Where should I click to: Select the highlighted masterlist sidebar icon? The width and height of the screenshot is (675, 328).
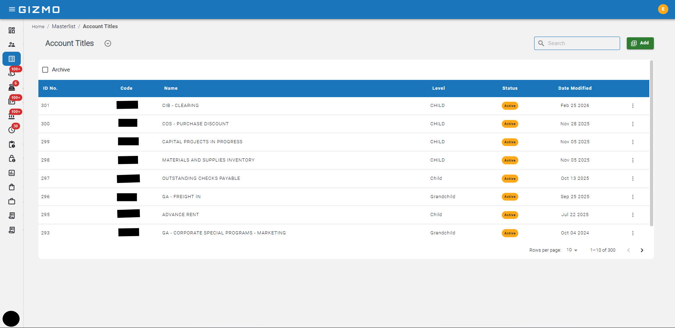click(12, 59)
